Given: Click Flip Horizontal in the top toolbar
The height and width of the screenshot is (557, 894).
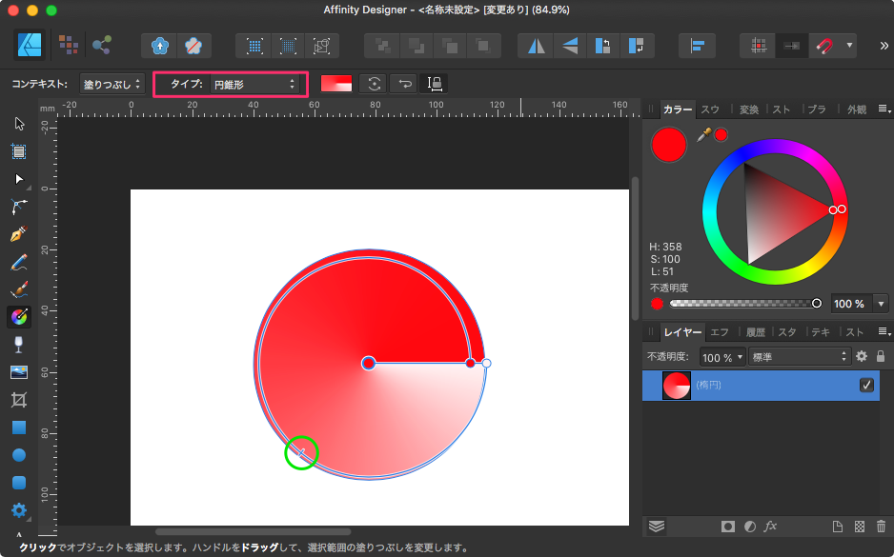Looking at the screenshot, I should (538, 45).
